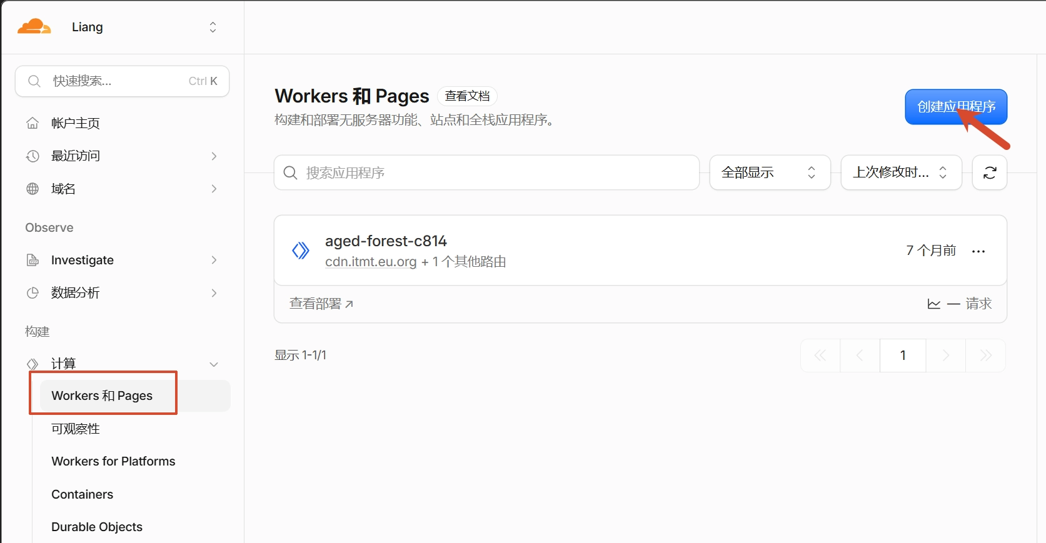Click the + 1 个其他路由 text
1046x543 pixels.
click(464, 262)
